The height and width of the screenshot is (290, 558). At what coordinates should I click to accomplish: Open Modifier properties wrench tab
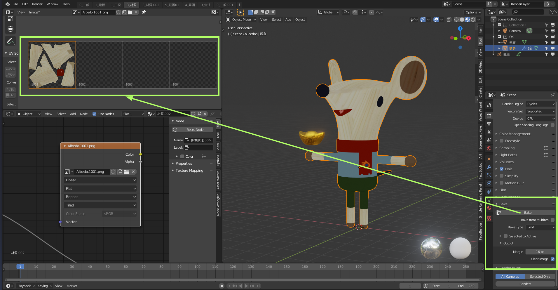489,167
